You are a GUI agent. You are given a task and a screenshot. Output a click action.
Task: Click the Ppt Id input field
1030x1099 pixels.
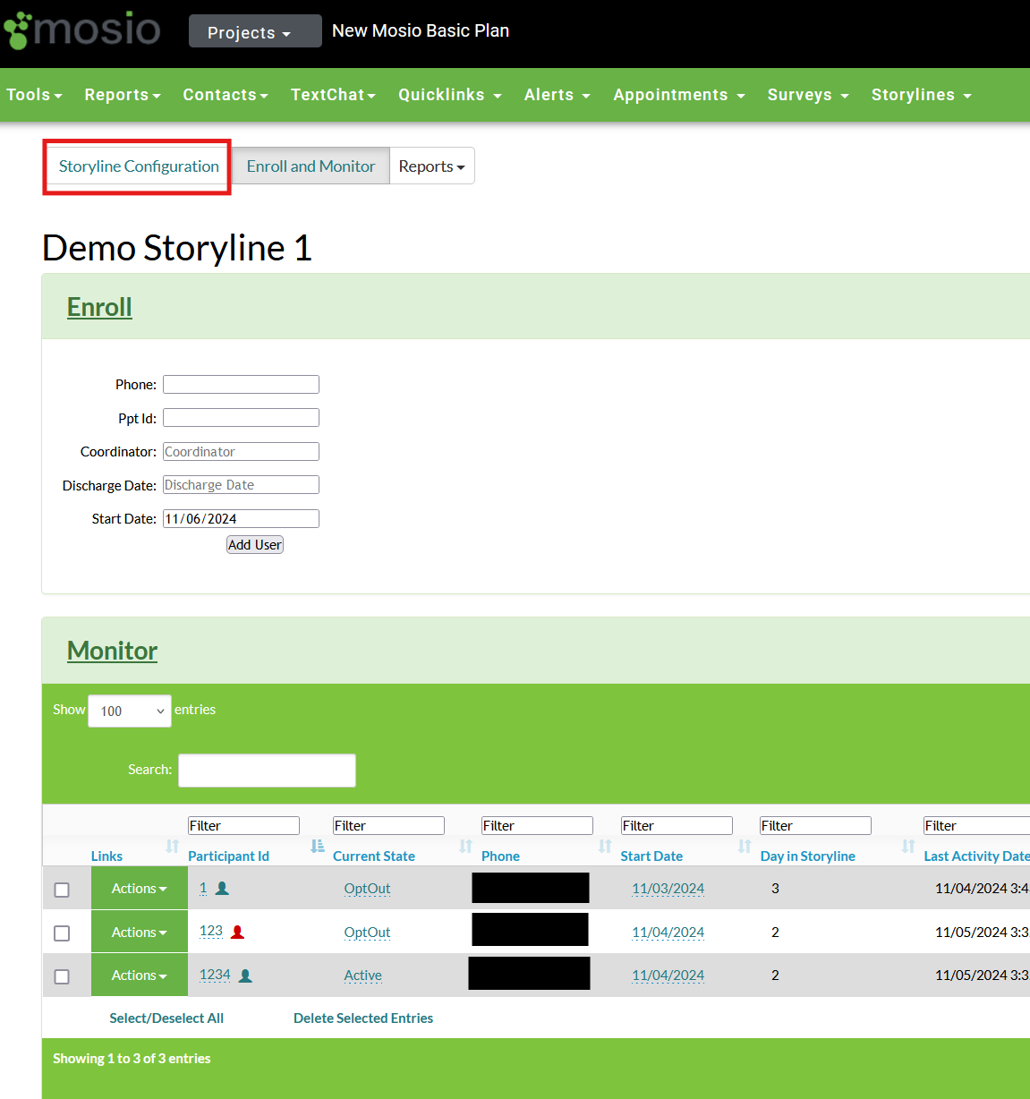pyautogui.click(x=241, y=418)
